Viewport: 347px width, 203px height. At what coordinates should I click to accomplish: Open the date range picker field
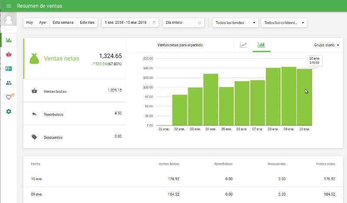pos(130,23)
